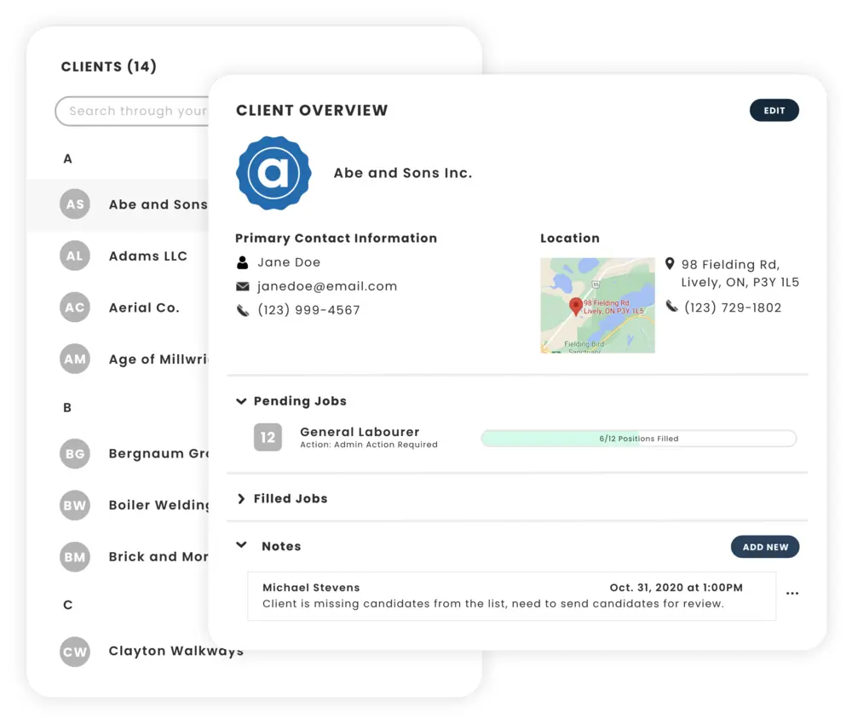Click the note text about missing candidates

(x=492, y=604)
